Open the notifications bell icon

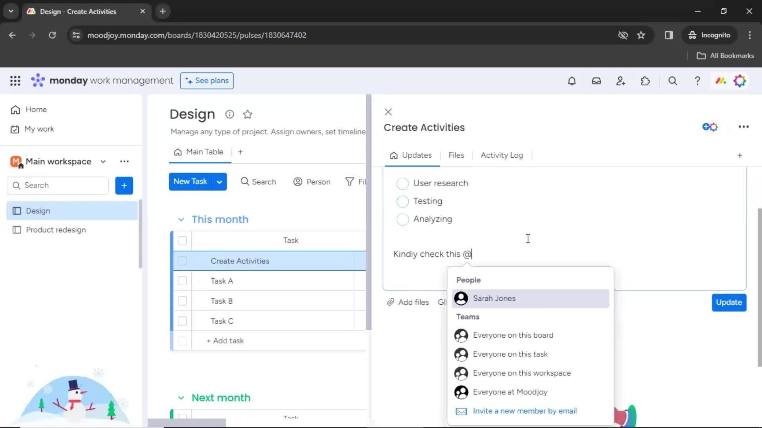coord(571,81)
